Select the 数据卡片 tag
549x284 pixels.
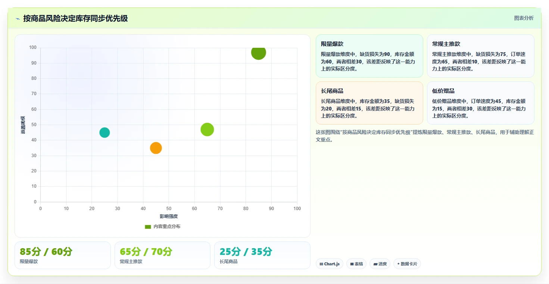click(x=407, y=264)
